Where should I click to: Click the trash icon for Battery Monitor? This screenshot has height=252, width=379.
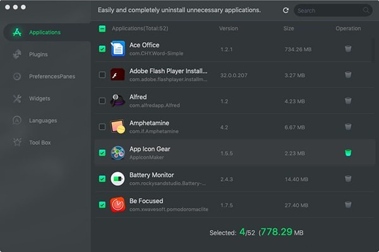(x=348, y=179)
